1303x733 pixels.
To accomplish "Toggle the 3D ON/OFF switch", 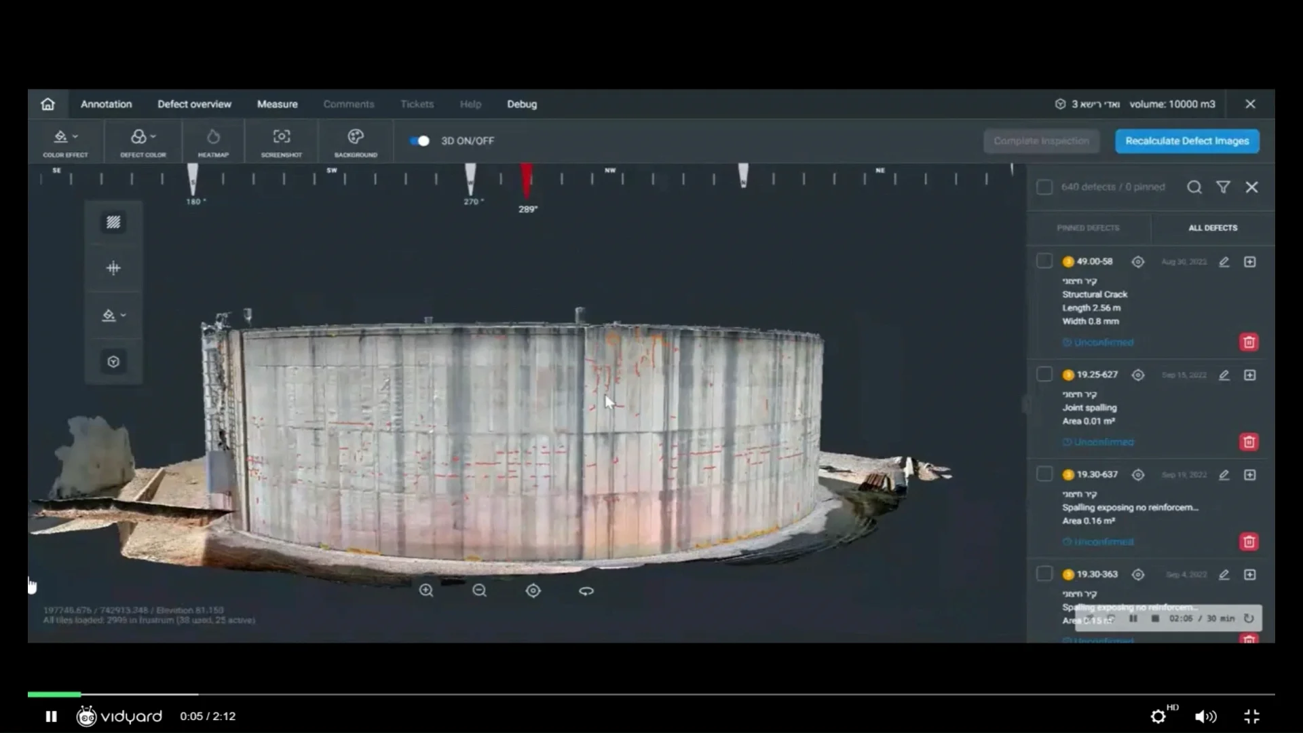I will pyautogui.click(x=420, y=140).
